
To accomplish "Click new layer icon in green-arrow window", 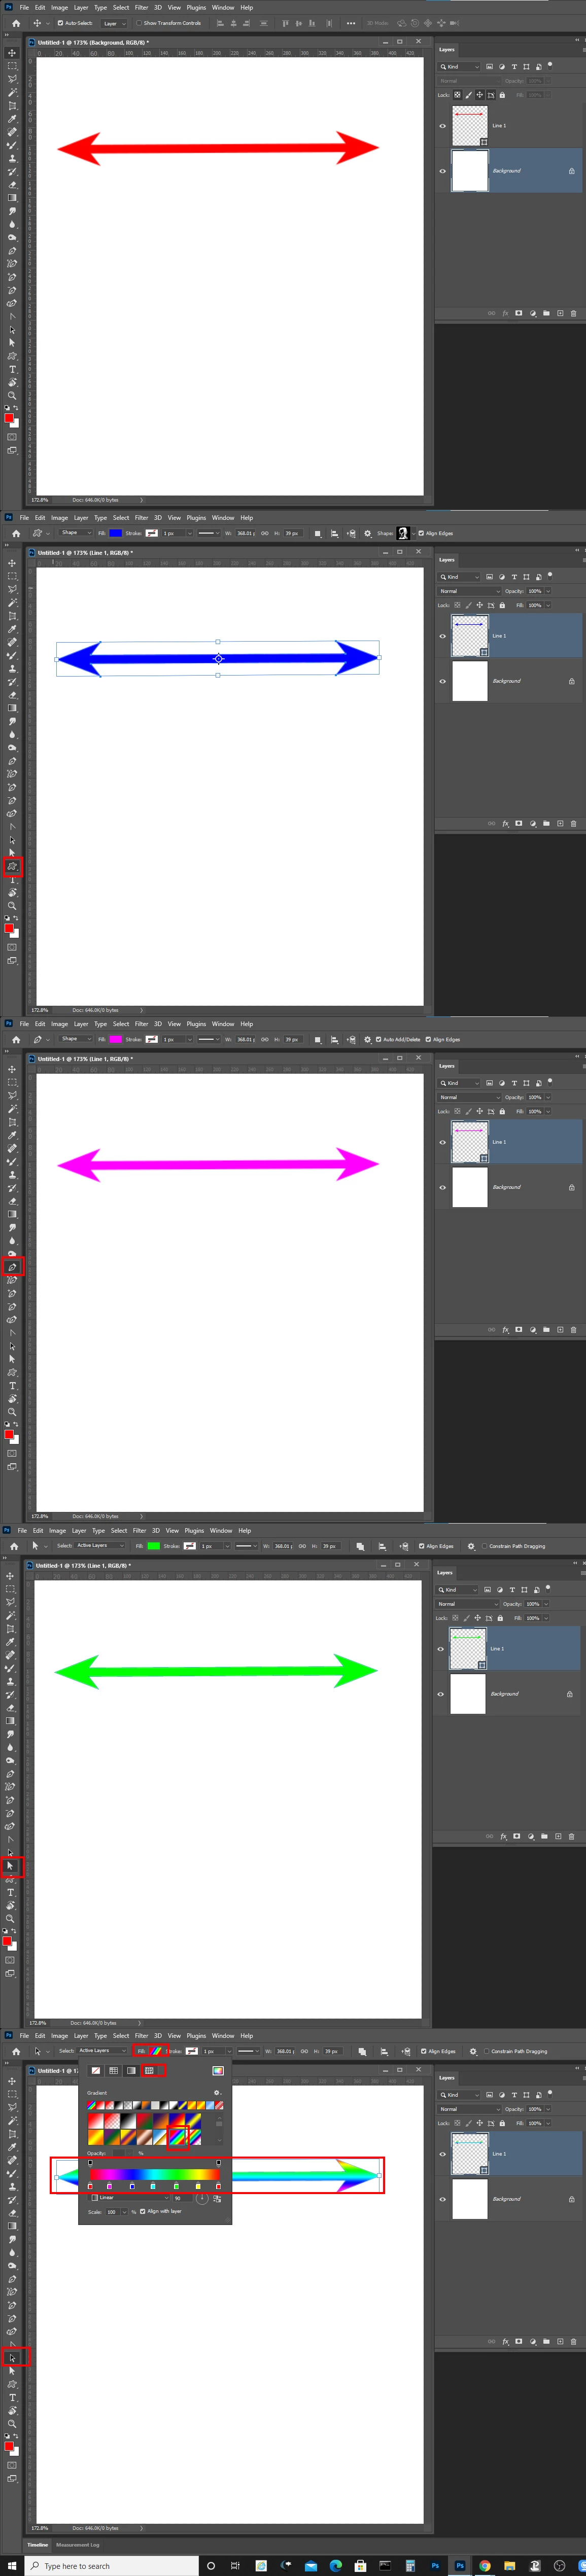I will click(x=558, y=1836).
